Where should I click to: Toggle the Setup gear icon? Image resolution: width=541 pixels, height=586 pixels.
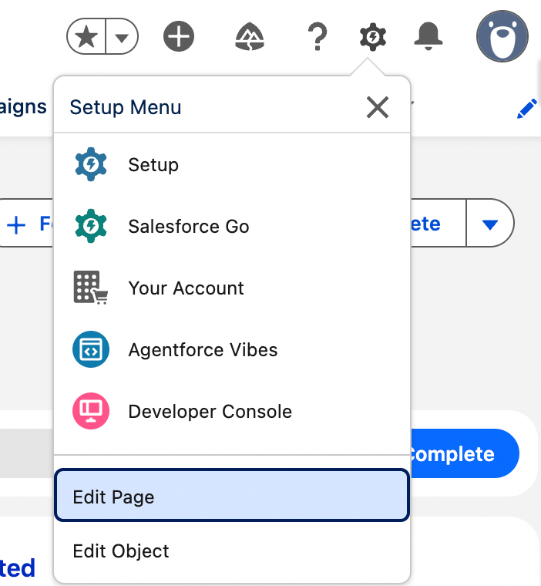click(373, 36)
